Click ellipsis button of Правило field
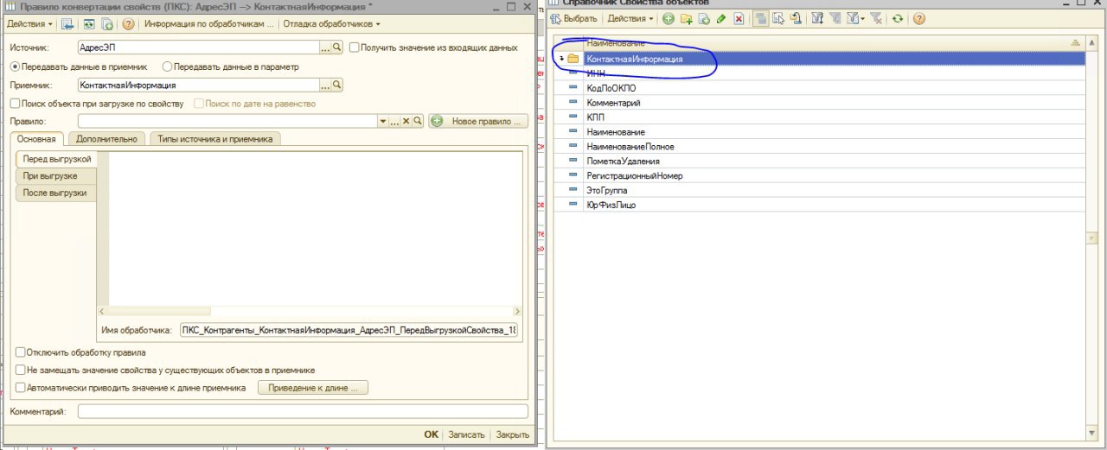Viewport: 1107px width, 450px height. tap(394, 122)
